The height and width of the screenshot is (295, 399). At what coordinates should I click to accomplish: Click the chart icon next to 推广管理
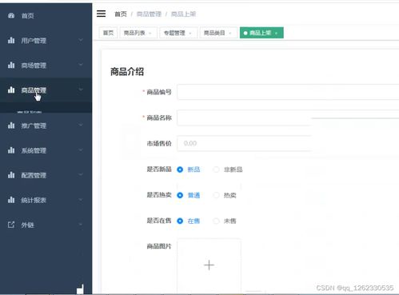11,126
